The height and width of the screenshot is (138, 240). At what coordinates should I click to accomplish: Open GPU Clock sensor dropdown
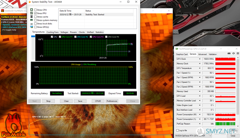click(200, 59)
